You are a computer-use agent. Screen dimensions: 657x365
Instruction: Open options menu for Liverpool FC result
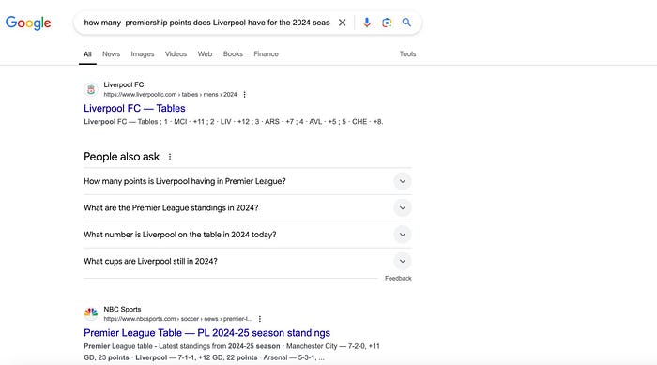click(245, 94)
